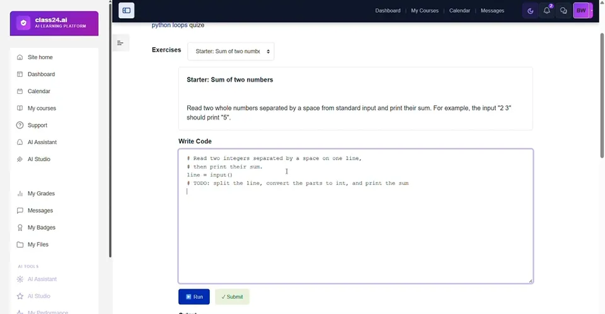Click the AI Assistant bell icon in sidebar
605x314 pixels.
click(20, 142)
